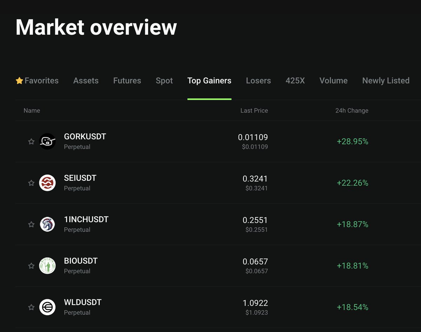The width and height of the screenshot is (421, 332).
Task: Switch to the Volume tab
Action: 334,81
